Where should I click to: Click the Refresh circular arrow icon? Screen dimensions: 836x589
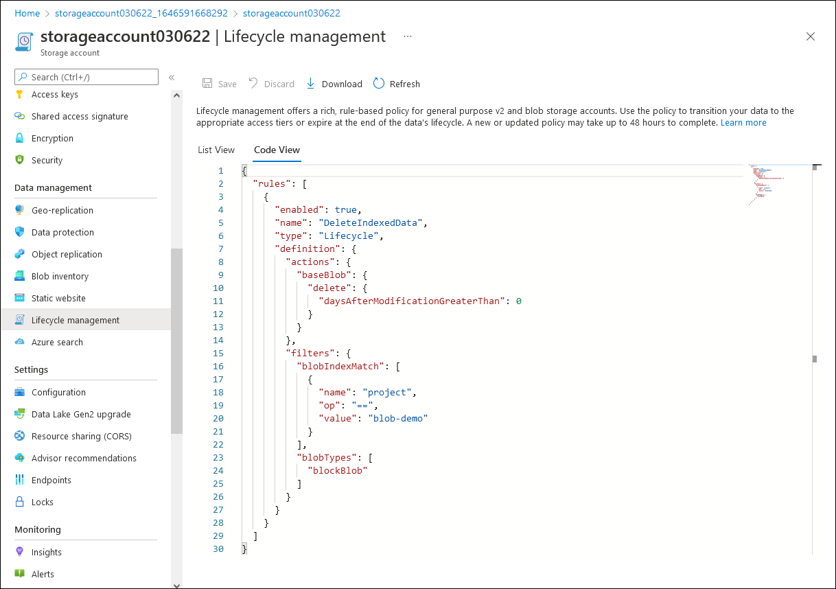point(379,84)
